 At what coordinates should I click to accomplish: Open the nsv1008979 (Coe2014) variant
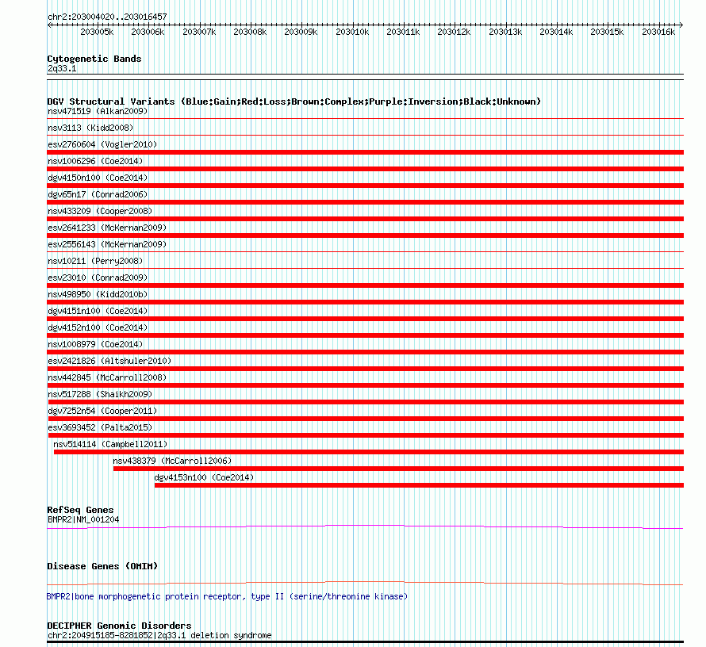(95, 344)
